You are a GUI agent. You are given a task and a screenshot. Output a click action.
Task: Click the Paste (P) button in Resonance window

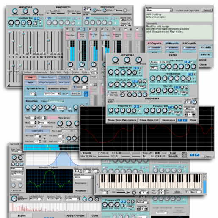pos(197,155)
